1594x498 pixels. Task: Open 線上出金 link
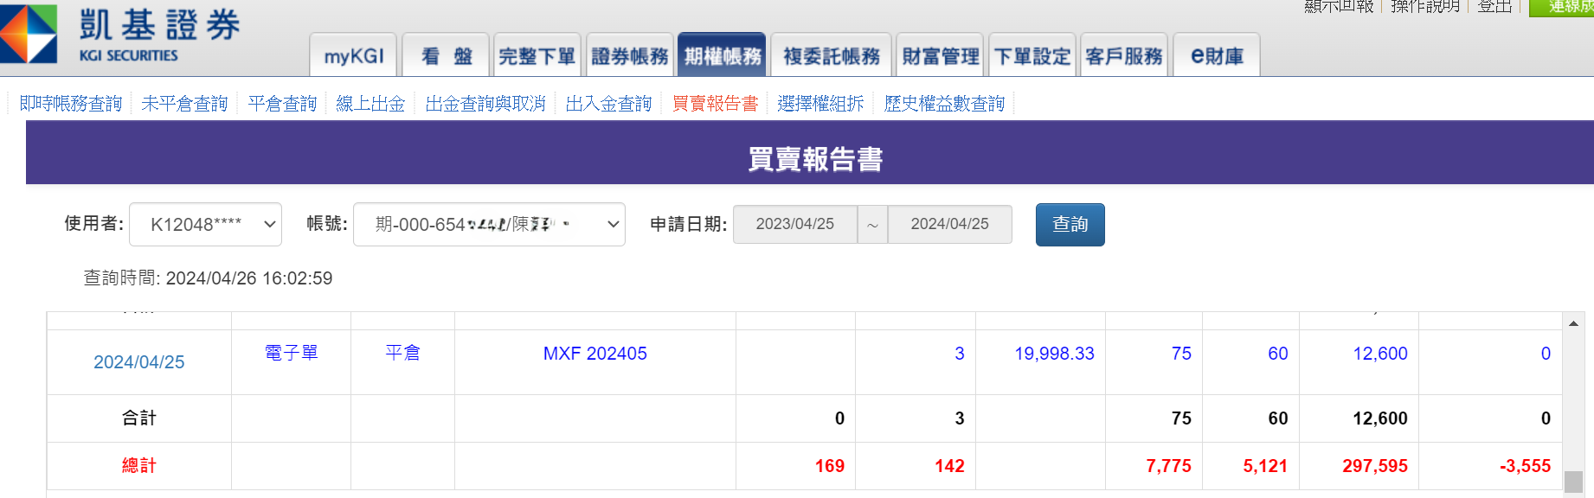tap(370, 104)
